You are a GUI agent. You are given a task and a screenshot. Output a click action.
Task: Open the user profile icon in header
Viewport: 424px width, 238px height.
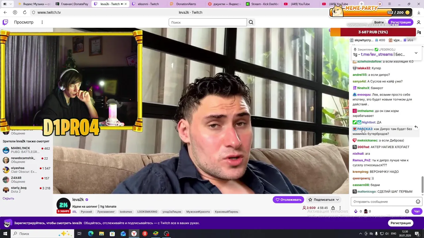point(419,22)
